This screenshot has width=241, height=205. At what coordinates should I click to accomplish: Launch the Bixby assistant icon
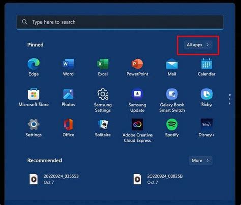pos(206,97)
